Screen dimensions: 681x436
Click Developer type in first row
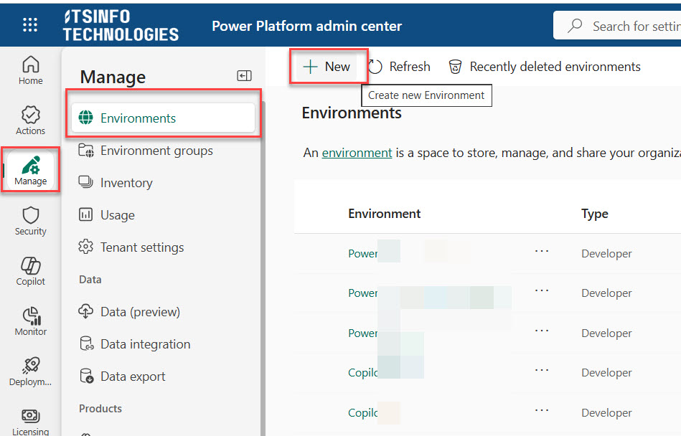tap(606, 253)
